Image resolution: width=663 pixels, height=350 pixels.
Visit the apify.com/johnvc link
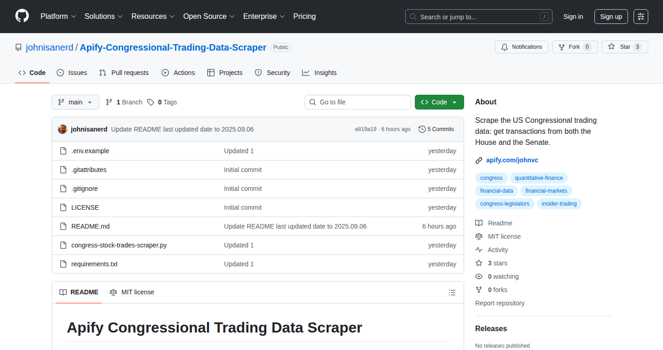point(512,160)
